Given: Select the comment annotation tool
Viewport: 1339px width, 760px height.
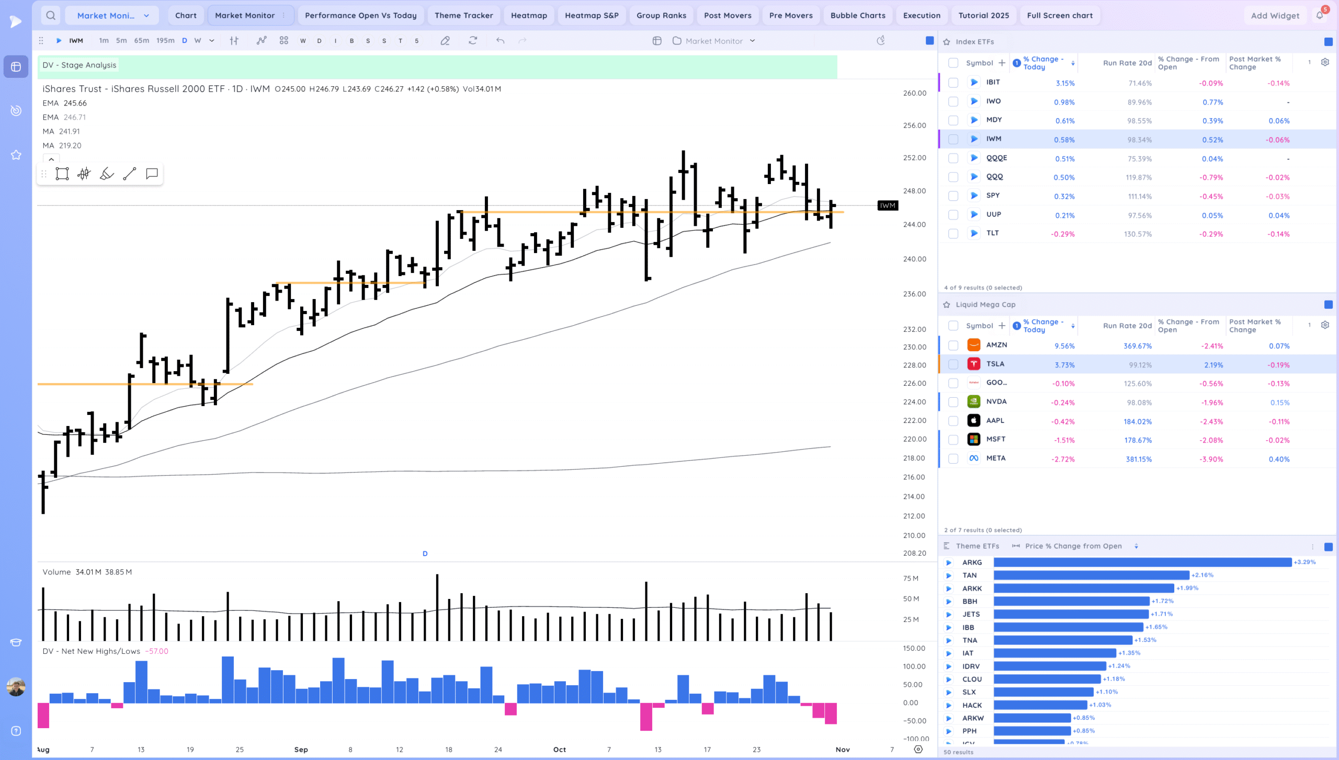Looking at the screenshot, I should pyautogui.click(x=152, y=174).
